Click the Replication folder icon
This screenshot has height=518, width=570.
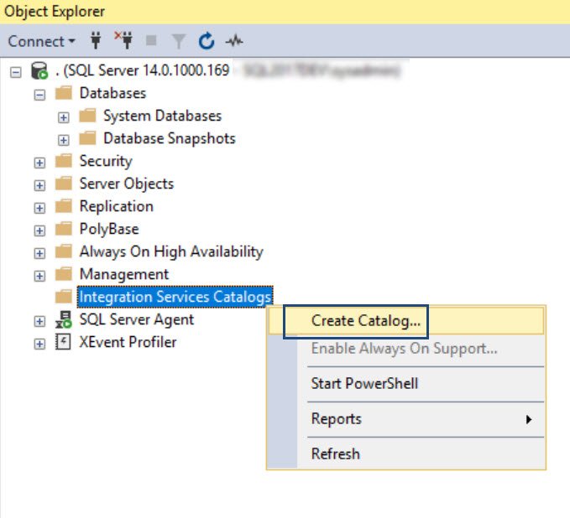(x=64, y=206)
